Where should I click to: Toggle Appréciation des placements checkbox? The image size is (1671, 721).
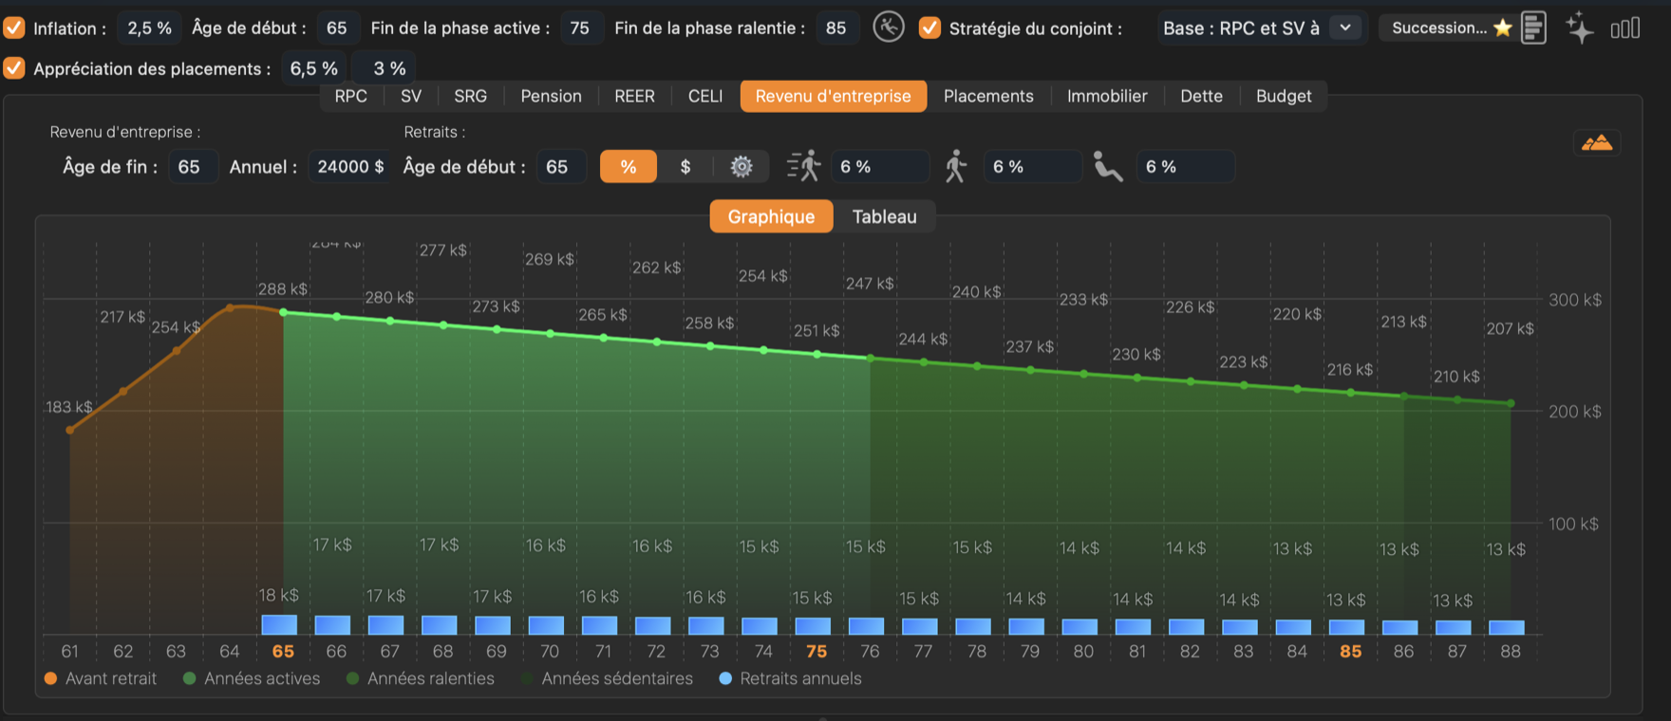coord(14,68)
